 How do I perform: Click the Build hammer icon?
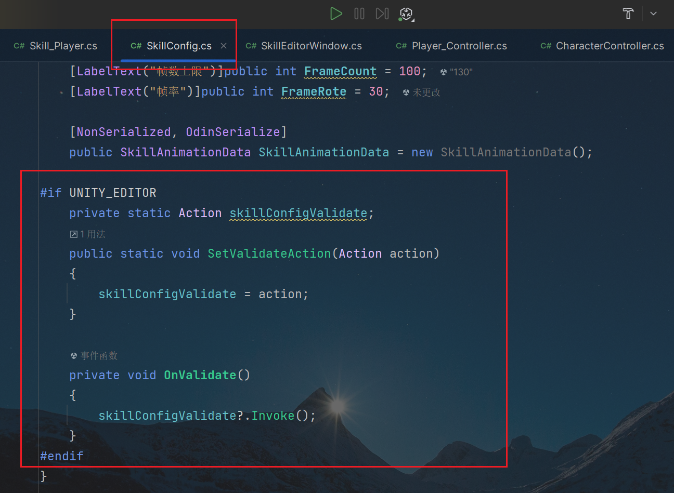point(628,14)
